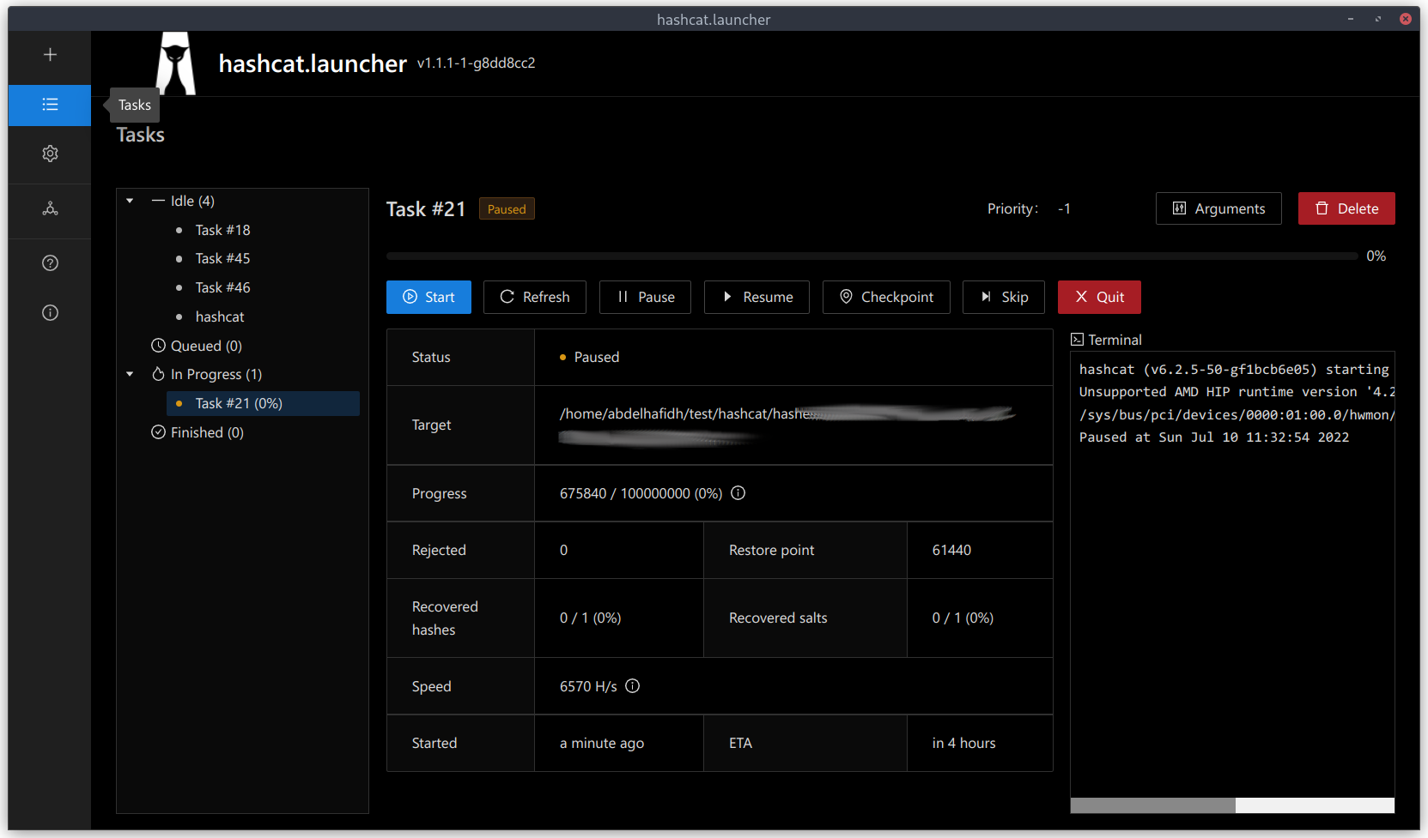Click the version v1.1.1-1-g8dd8cc2 text
Screen dimensions: 1428x838
(476, 63)
